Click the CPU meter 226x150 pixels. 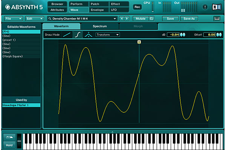click(153, 7)
